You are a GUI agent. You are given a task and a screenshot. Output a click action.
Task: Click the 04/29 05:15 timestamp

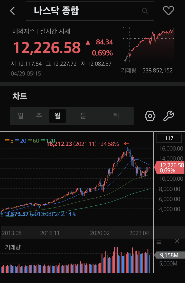click(26, 73)
